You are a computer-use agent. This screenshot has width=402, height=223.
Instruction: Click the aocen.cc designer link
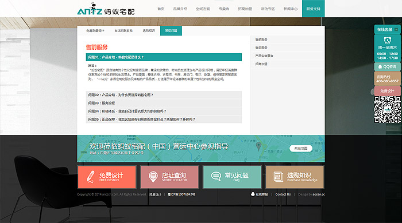tap(319, 194)
